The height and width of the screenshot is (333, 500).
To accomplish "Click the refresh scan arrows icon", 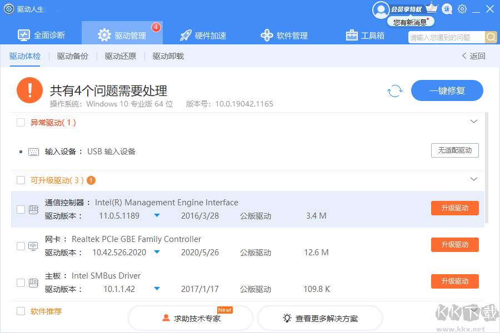I will (395, 91).
